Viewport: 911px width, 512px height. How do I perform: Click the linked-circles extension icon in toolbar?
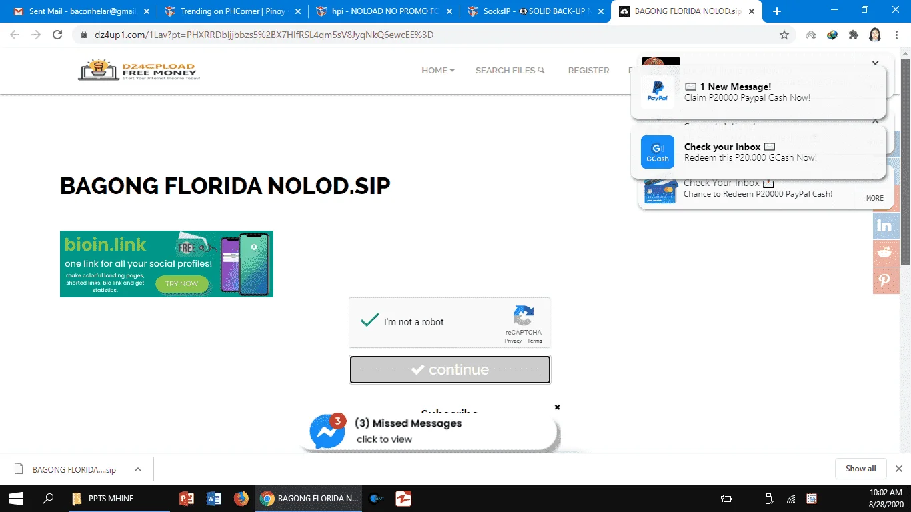pos(811,35)
